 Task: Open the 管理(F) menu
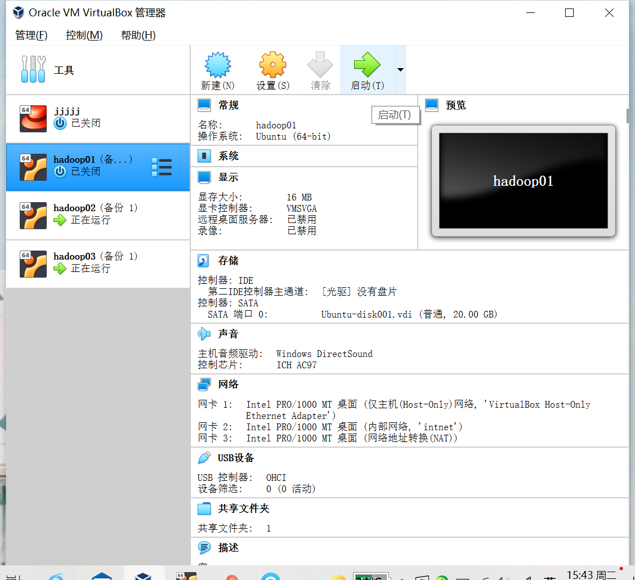pyautogui.click(x=31, y=35)
